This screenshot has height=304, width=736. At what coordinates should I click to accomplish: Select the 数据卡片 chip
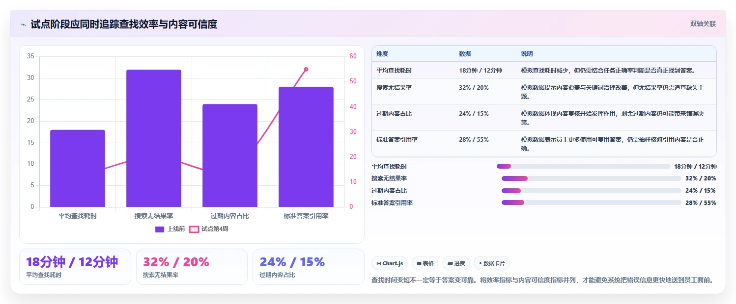(x=492, y=263)
